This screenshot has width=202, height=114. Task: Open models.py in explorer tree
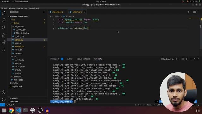click(x=19, y=47)
